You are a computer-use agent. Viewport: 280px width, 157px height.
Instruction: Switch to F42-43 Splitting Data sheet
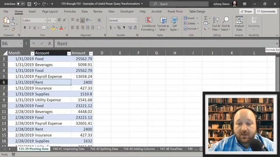pos(104,149)
